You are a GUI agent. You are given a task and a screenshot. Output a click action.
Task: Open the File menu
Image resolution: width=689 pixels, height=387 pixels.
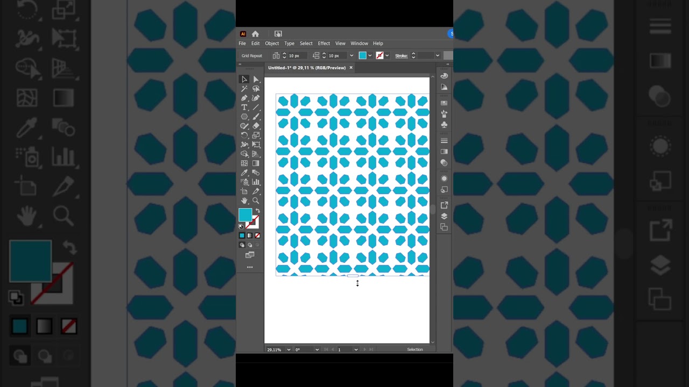click(x=242, y=44)
